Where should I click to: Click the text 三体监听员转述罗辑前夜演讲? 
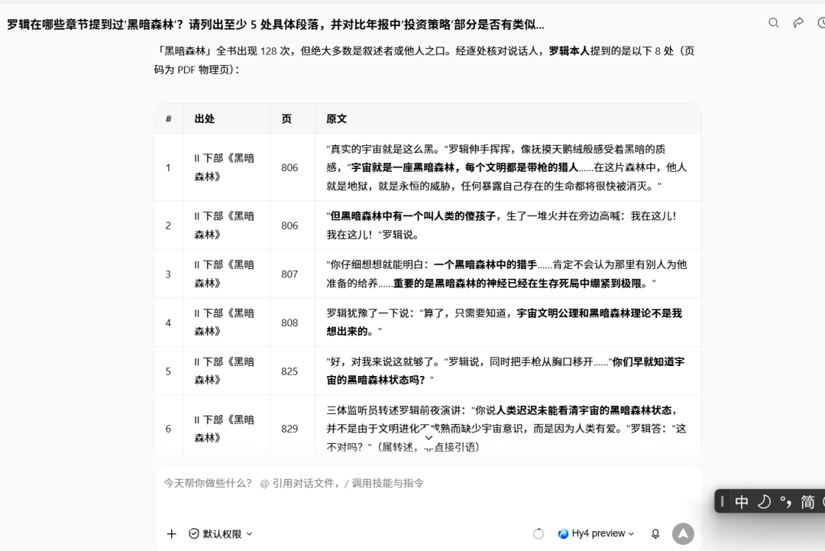click(395, 410)
